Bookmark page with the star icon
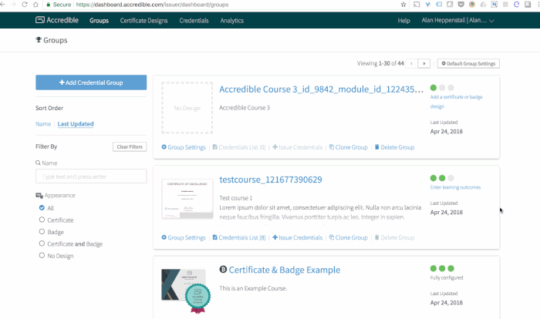 coord(403,5)
